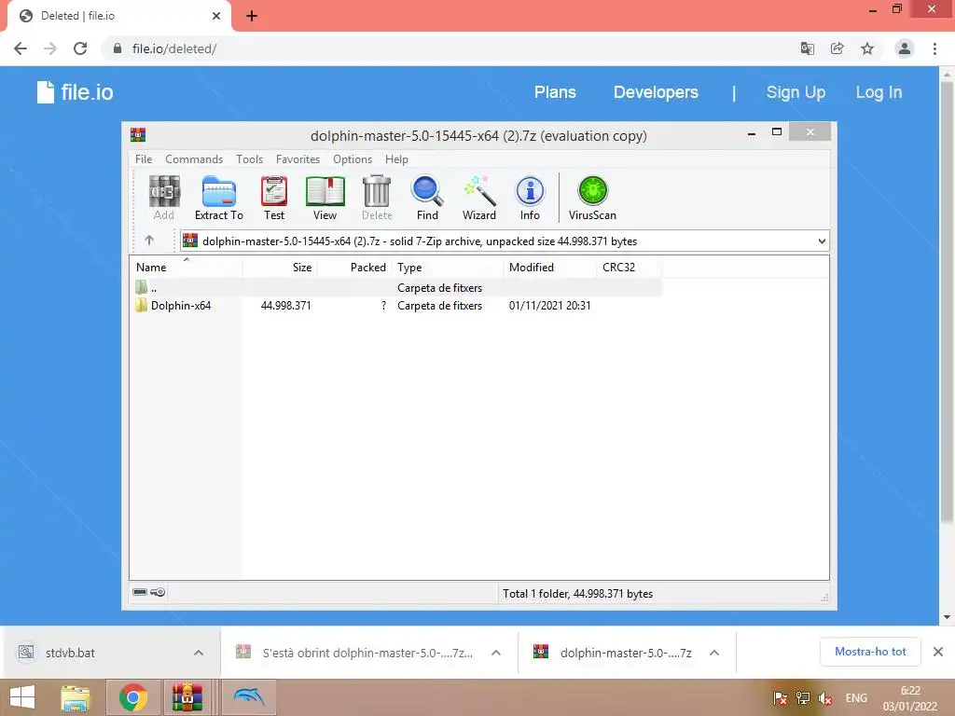Screen dimensions: 955x716
Task: Expand options for the in-progress dolphin-master download
Action: pyautogui.click(x=496, y=653)
